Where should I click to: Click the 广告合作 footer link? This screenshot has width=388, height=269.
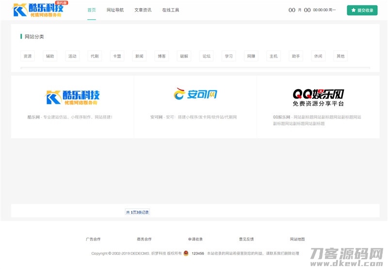[93, 239]
